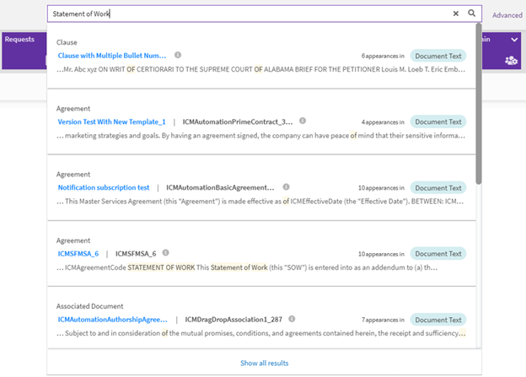
Task: Open the Requests menu tab
Action: point(20,40)
